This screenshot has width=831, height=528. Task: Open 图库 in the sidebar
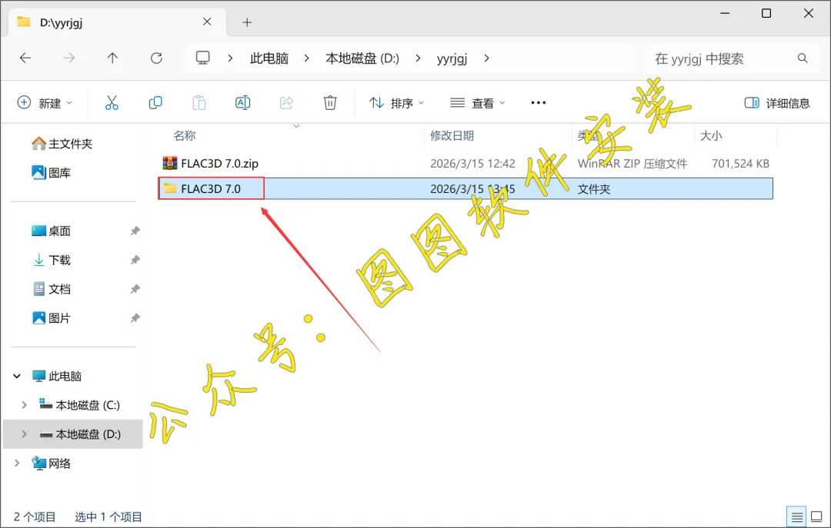[52, 173]
